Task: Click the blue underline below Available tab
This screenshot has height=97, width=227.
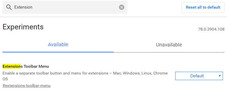Action: (x=58, y=52)
